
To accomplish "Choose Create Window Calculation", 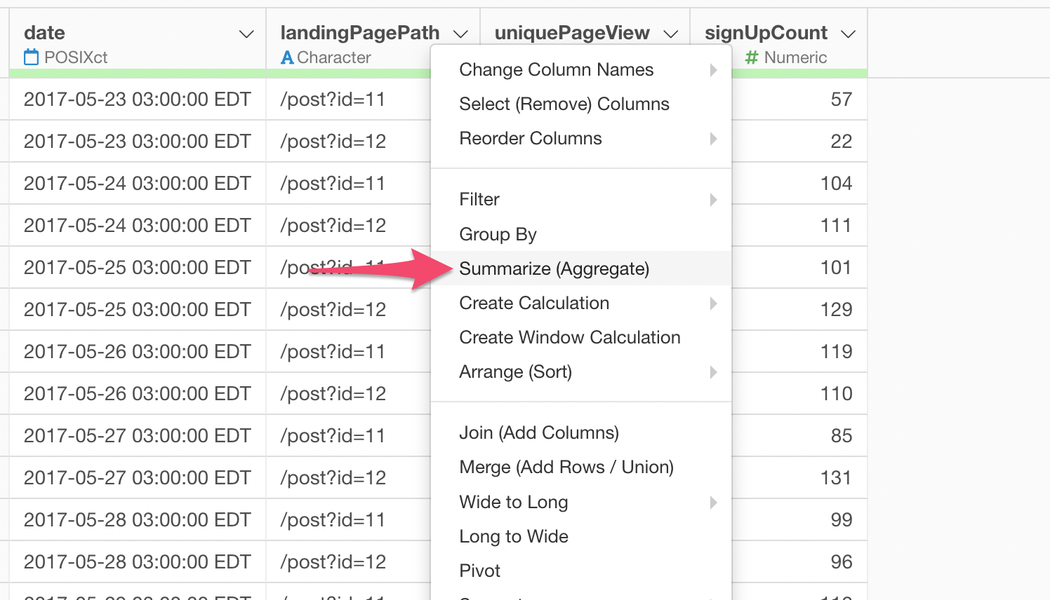I will point(569,337).
